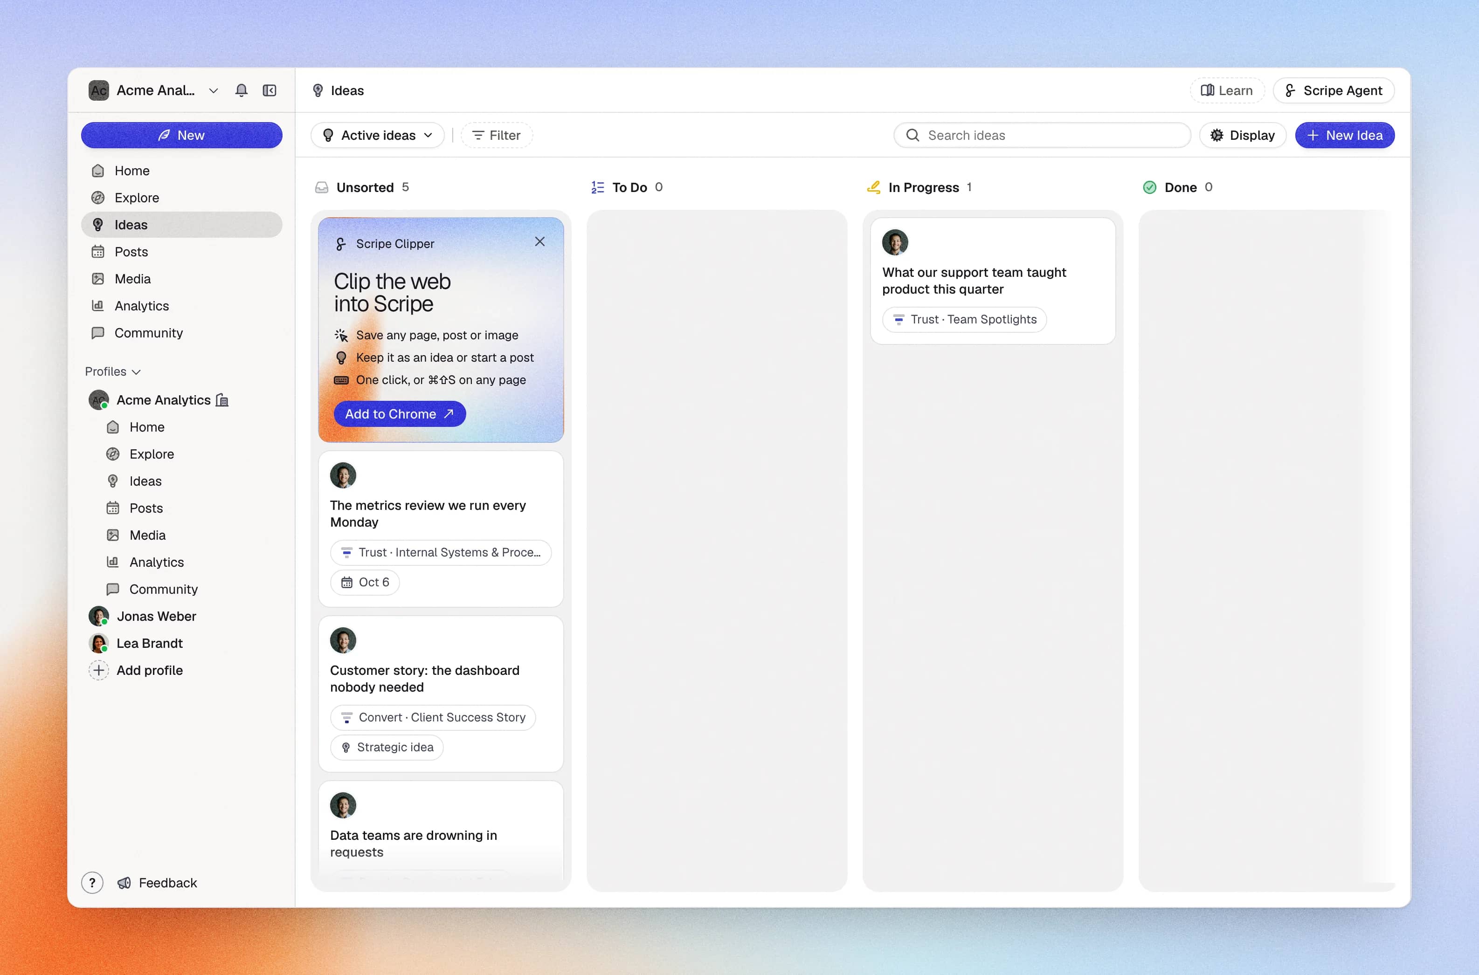Click the Done column checkmark icon
The width and height of the screenshot is (1479, 975).
1149,187
